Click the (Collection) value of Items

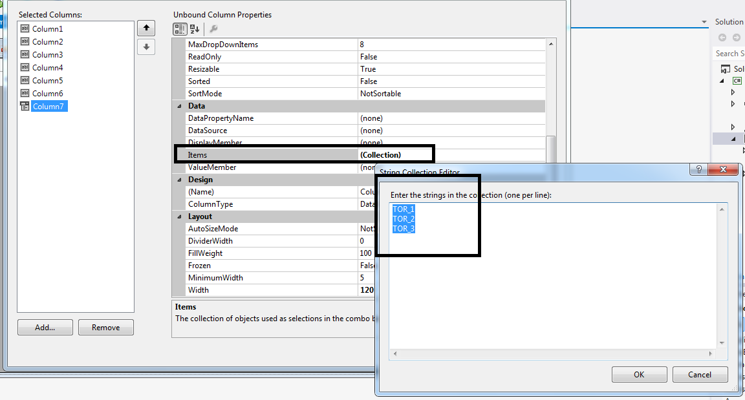click(x=380, y=154)
